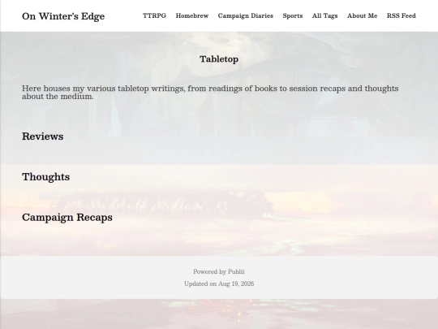Click the tabletop writings intro paragraph
The width and height of the screenshot is (438, 329).
210,93
